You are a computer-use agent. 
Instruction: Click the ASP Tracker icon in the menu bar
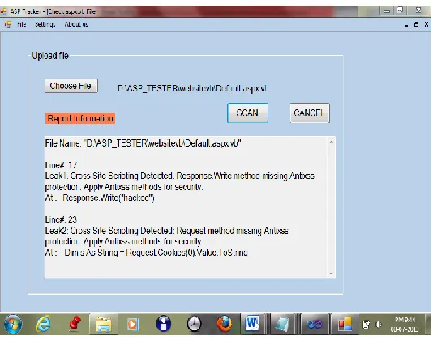click(8, 24)
